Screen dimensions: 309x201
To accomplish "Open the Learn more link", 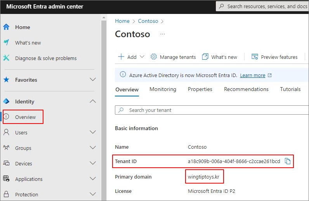I will (252, 75).
